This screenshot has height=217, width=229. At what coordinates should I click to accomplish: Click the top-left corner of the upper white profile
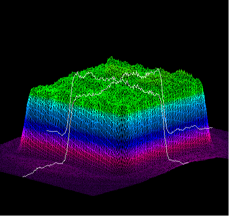77,72
